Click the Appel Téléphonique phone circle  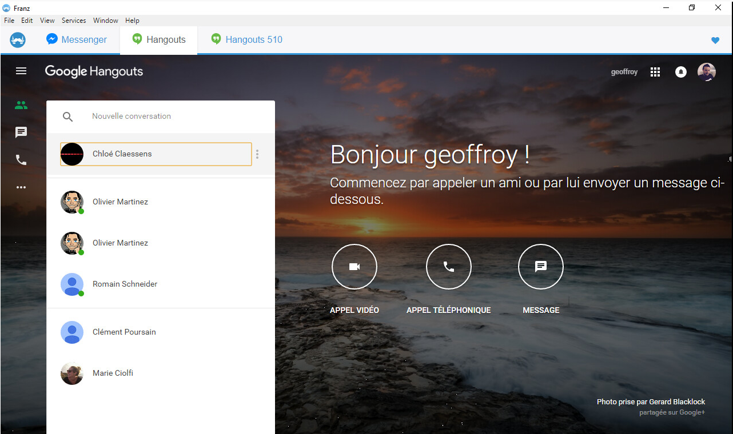point(449,267)
